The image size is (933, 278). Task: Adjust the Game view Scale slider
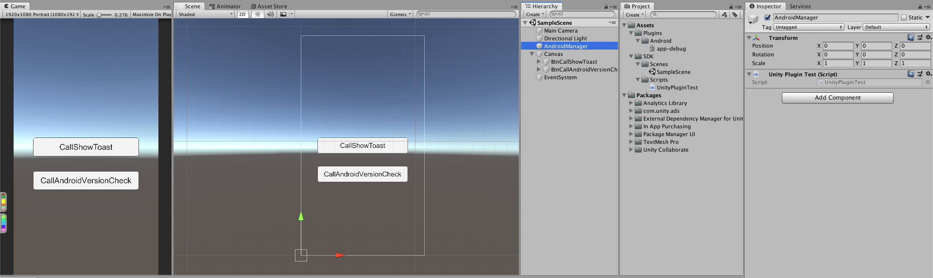tap(104, 15)
